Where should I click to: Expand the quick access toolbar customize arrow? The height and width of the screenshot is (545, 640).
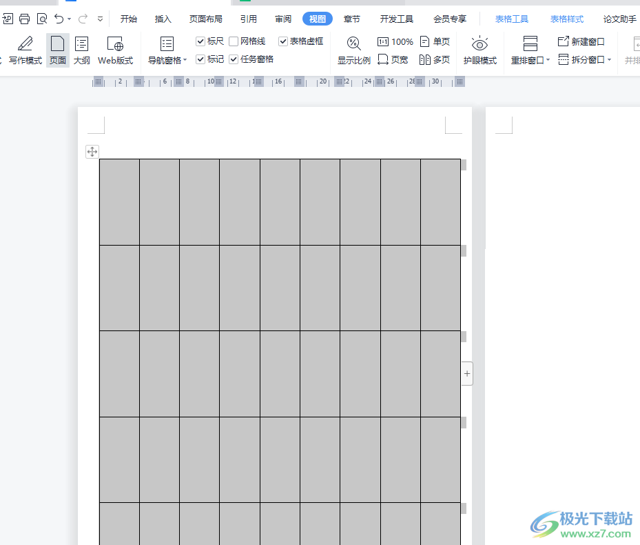coord(100,19)
